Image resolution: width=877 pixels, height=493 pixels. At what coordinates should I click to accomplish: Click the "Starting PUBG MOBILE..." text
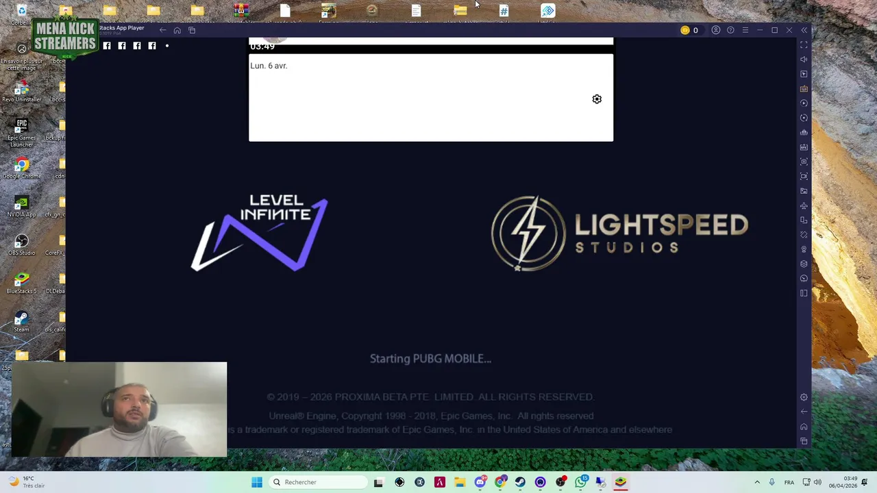(x=430, y=359)
